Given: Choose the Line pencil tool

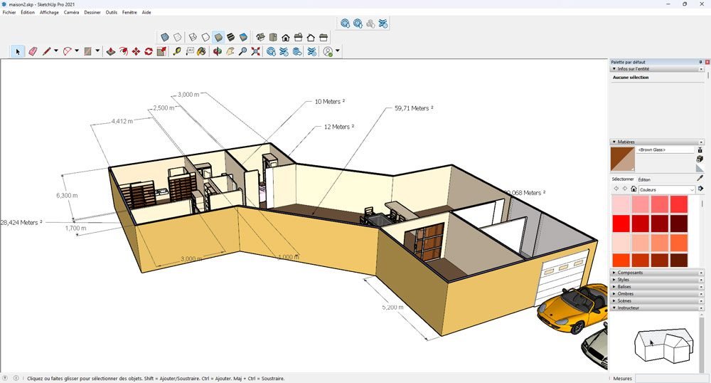Looking at the screenshot, I should (x=46, y=52).
